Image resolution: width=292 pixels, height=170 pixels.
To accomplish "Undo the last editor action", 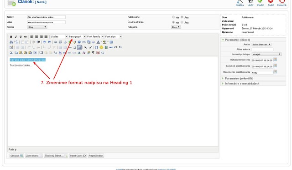I will 44,42.
